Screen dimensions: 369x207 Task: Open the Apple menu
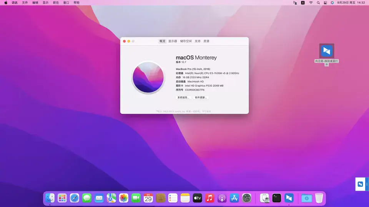pyautogui.click(x=6, y=3)
